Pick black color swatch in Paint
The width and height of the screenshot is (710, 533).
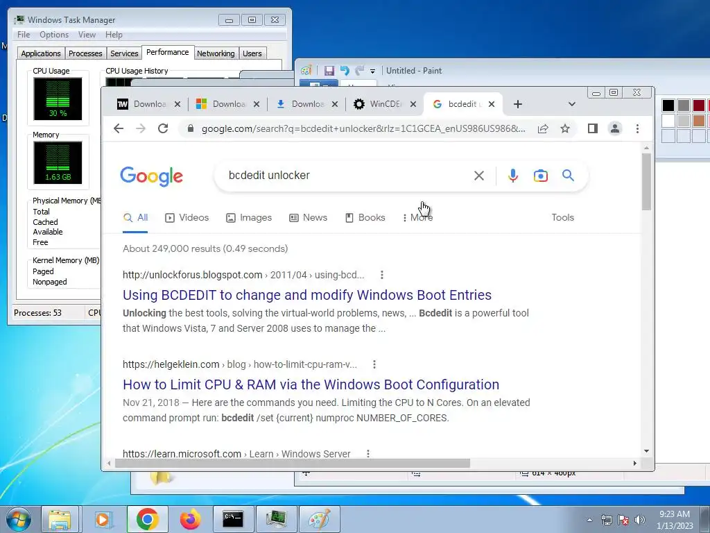pyautogui.click(x=668, y=105)
